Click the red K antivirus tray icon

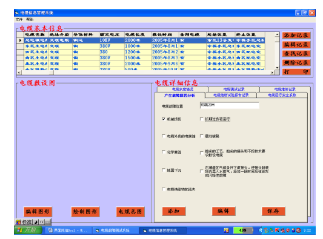tap(277, 231)
